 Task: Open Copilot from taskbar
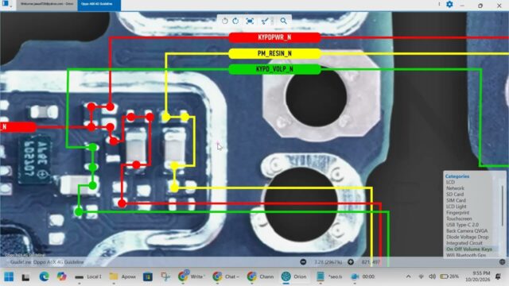click(62, 276)
